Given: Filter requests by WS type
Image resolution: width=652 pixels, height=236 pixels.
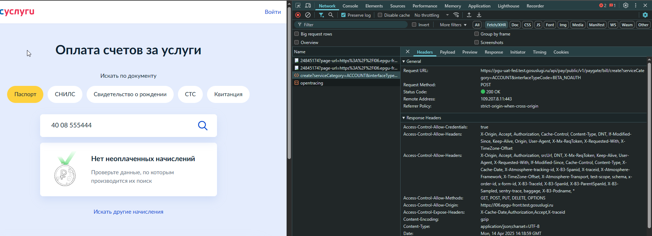Looking at the screenshot, I should click(613, 24).
